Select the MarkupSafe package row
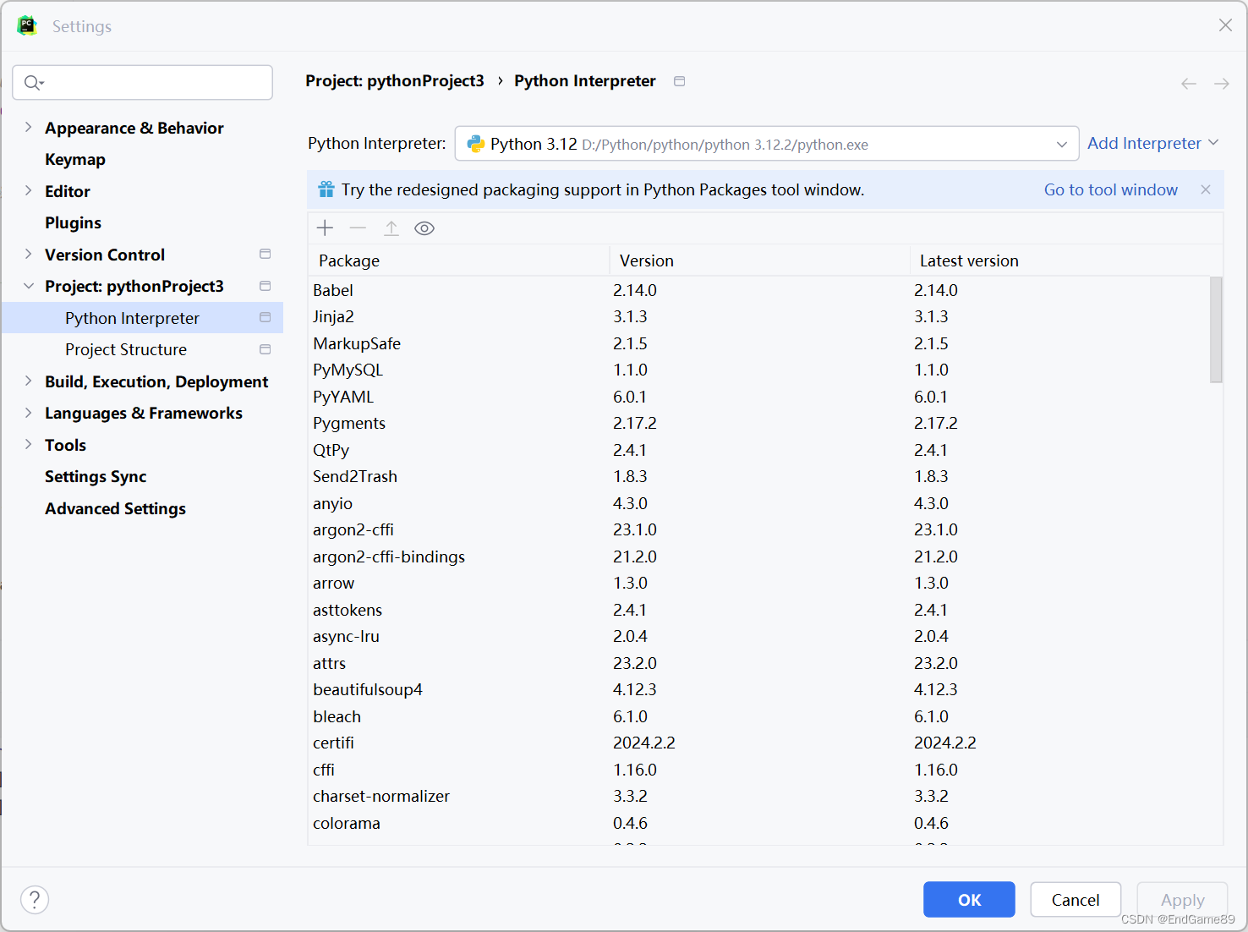The width and height of the screenshot is (1248, 932). 758,343
